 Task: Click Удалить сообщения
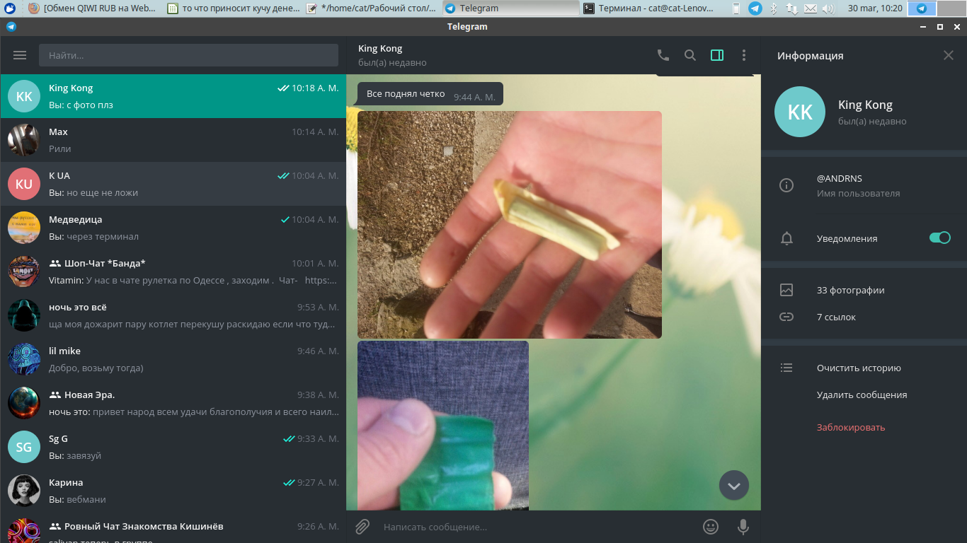coord(862,395)
